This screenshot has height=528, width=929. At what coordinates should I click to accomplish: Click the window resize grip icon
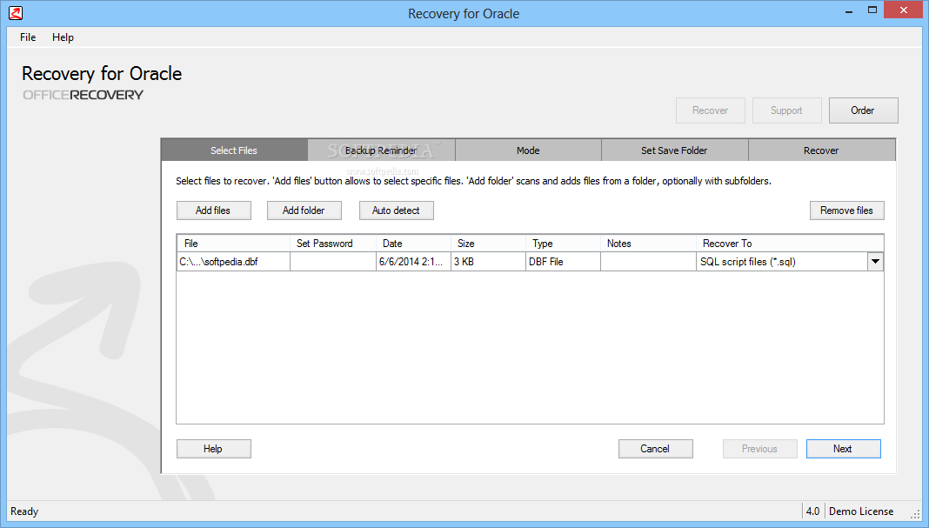(915, 514)
